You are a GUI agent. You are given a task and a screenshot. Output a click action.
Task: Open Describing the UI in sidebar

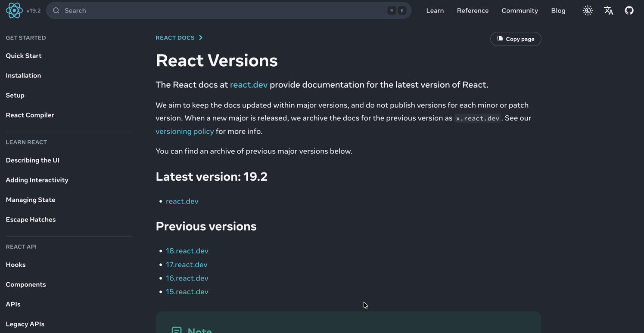(x=33, y=160)
